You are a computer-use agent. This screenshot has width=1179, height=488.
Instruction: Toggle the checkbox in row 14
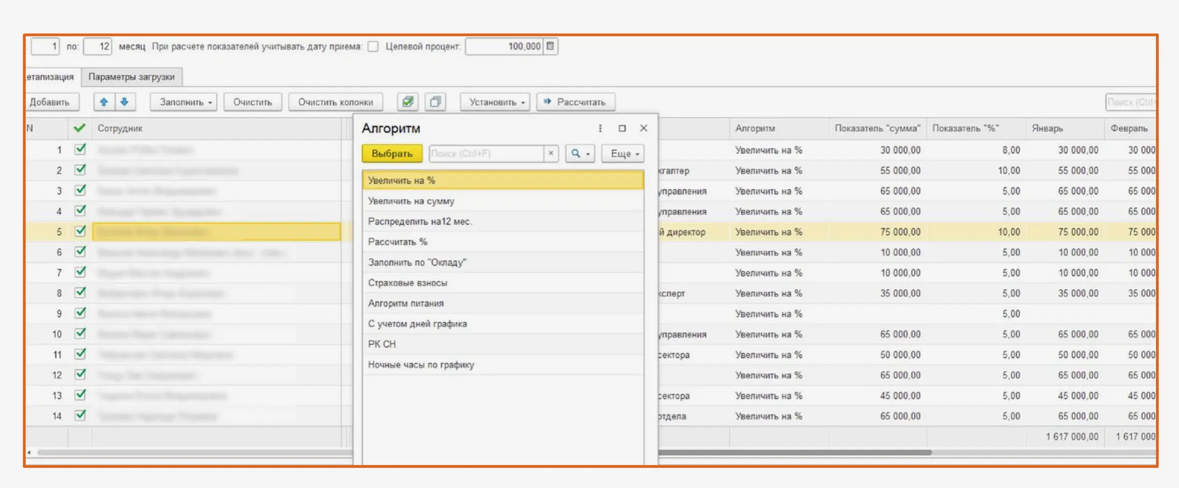80,416
